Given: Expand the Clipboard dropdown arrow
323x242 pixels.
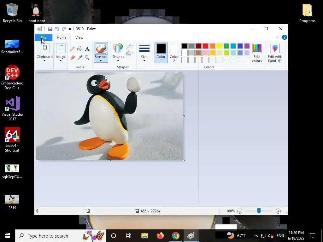Looking at the screenshot, I should coord(44,61).
